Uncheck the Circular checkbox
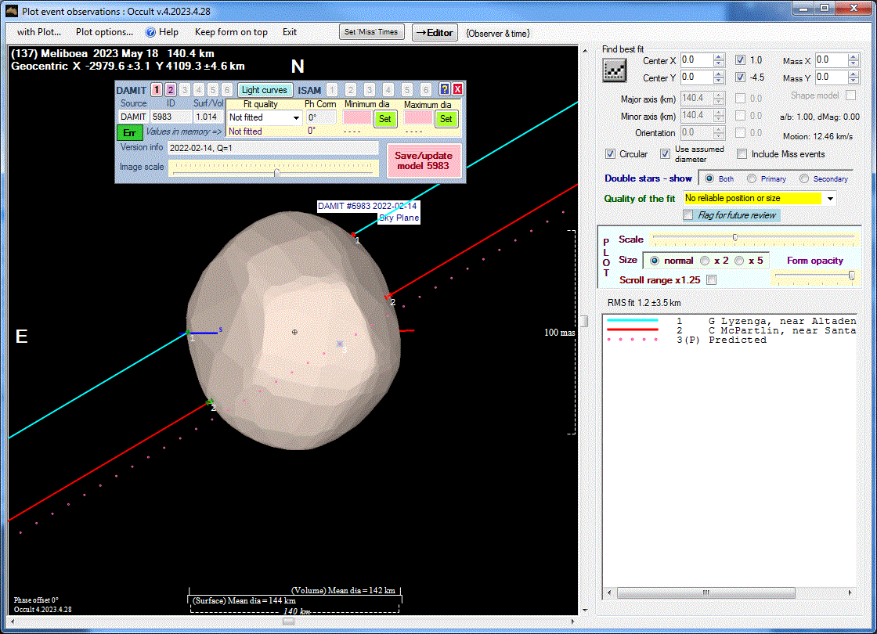Image resolution: width=877 pixels, height=634 pixels. coord(611,154)
